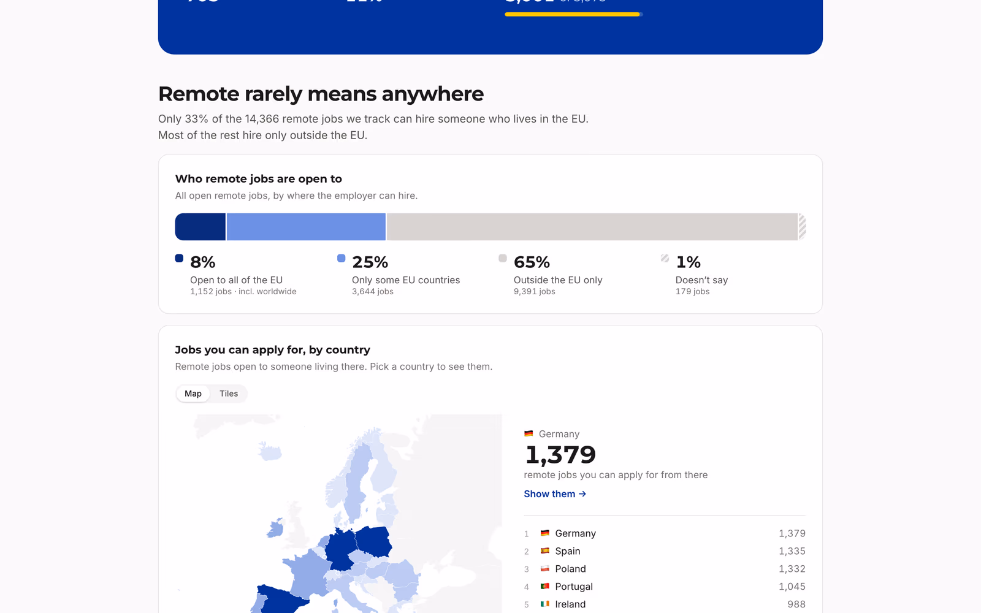Click the Spain flag icon in list
Viewport: 981px width, 613px height.
point(544,551)
